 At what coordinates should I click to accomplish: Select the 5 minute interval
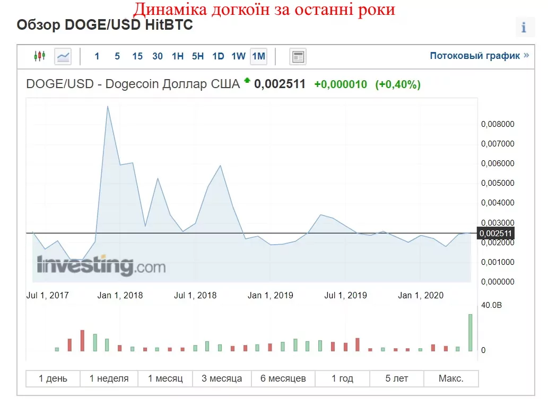[x=117, y=56]
